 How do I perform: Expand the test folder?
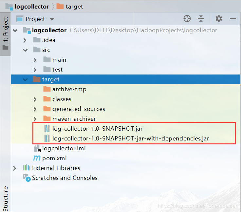pyautogui.click(x=35, y=70)
